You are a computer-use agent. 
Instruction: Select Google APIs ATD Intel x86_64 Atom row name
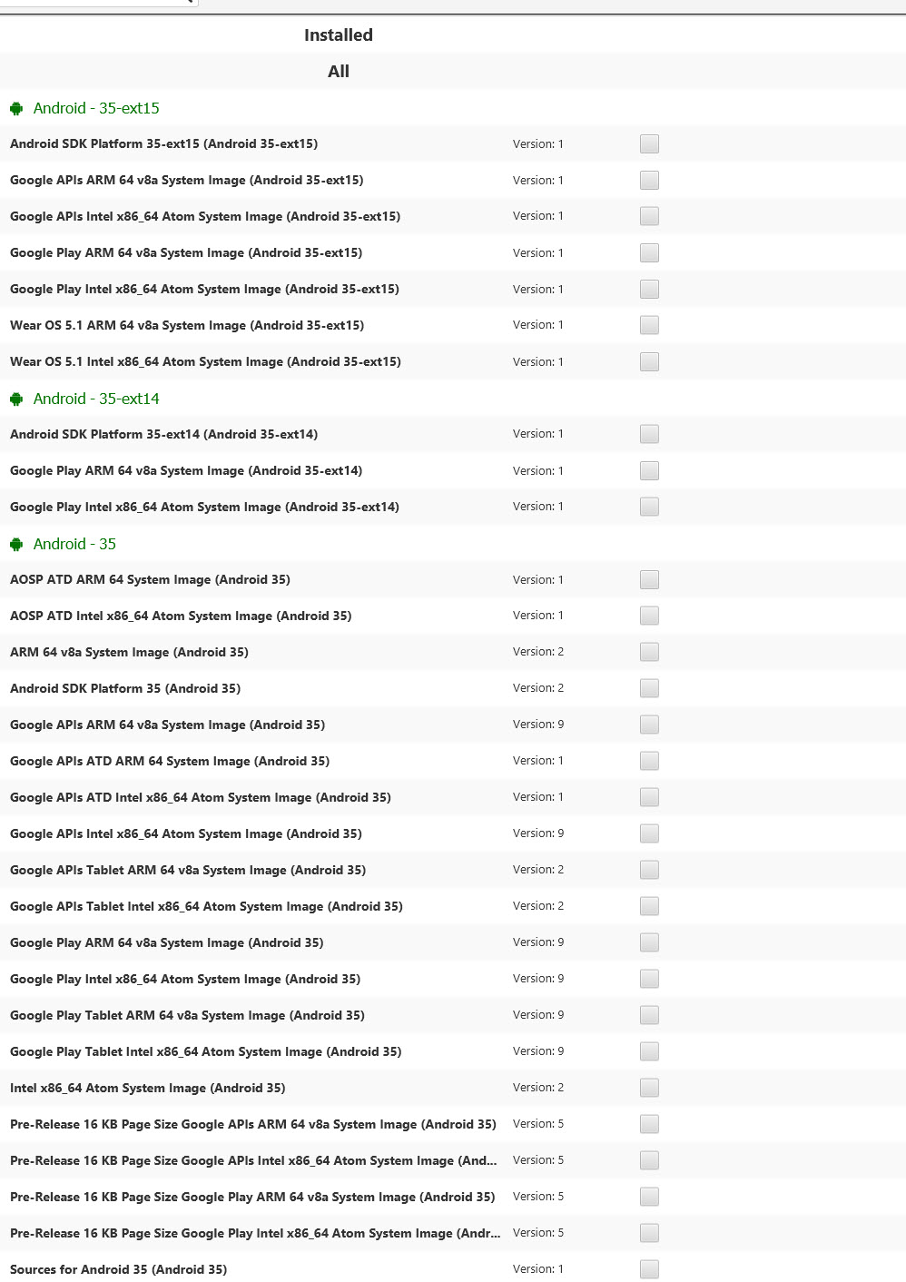[x=200, y=797]
